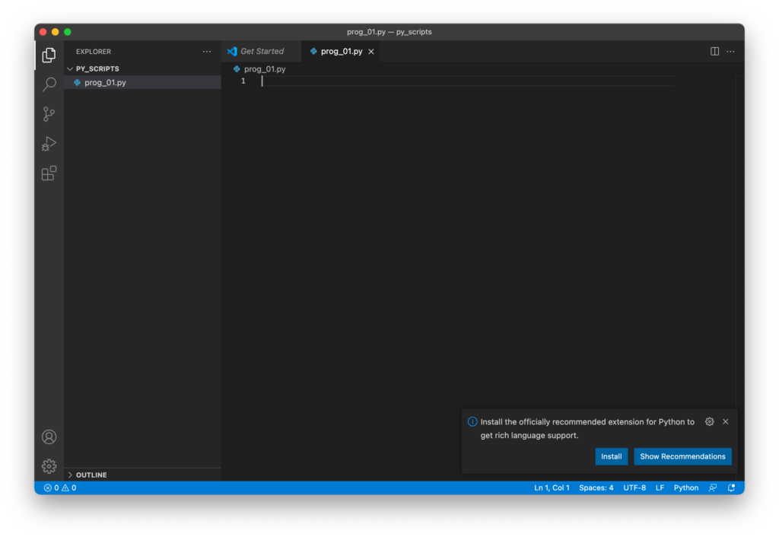The width and height of the screenshot is (779, 540).
Task: Click the Split Editor icon
Action: point(714,52)
